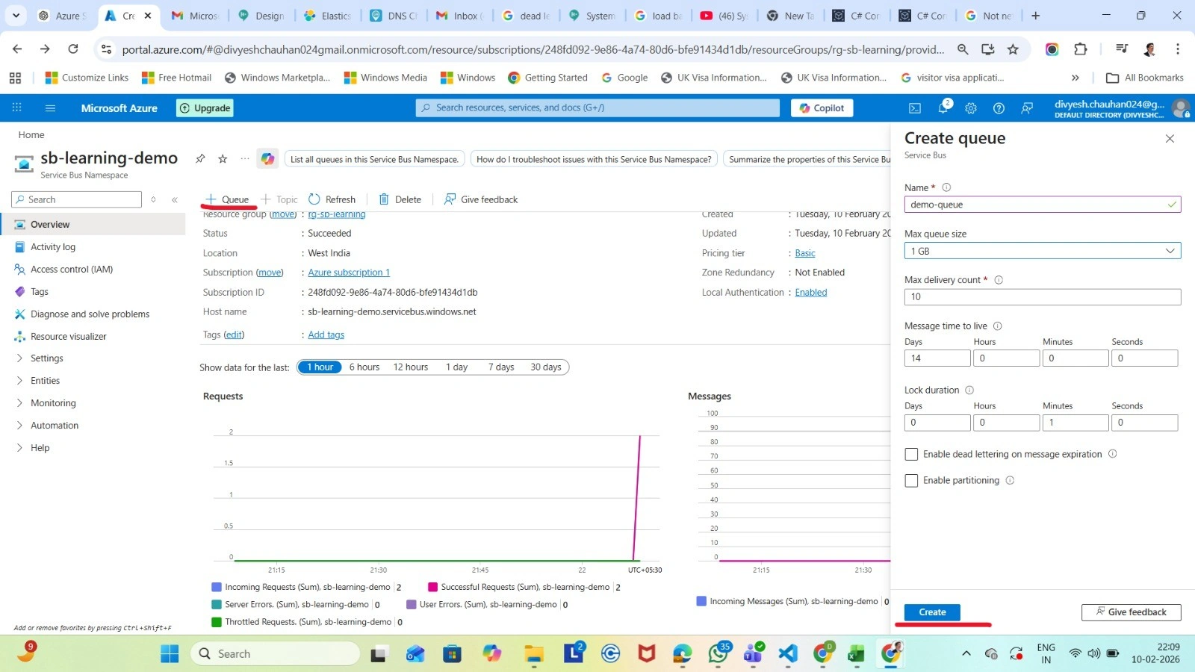Select the 1 hour time range
The width and height of the screenshot is (1195, 672).
(320, 367)
